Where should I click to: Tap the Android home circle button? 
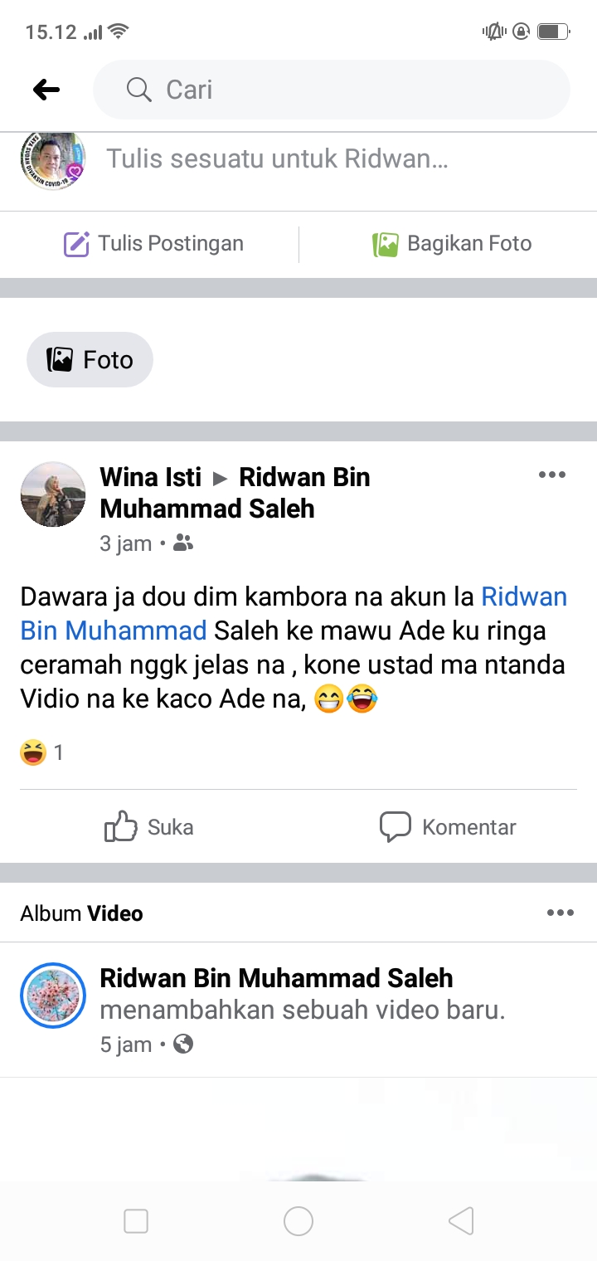pyautogui.click(x=298, y=1221)
